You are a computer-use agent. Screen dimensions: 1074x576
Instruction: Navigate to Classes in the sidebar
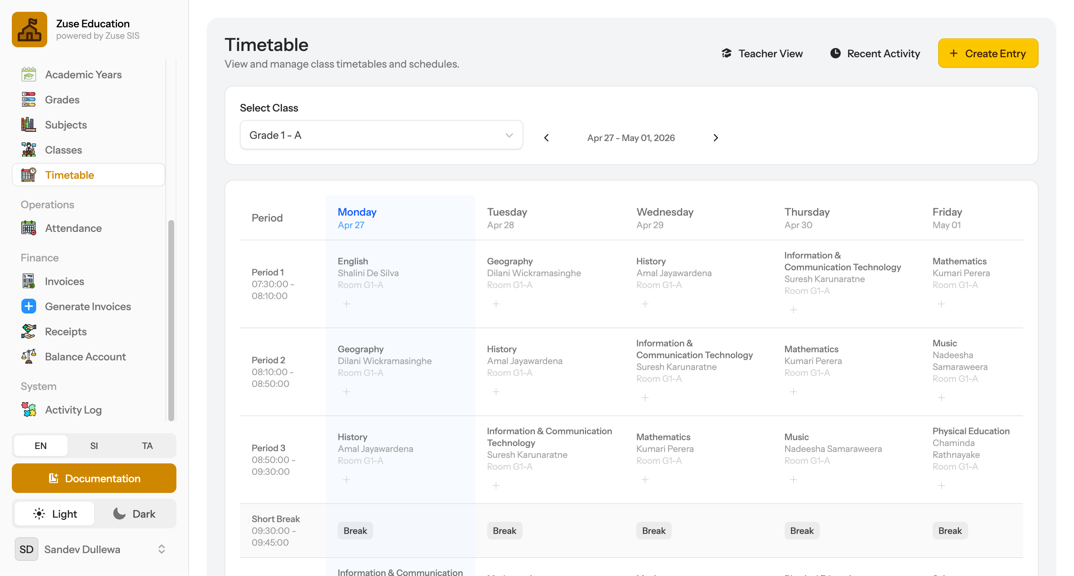(x=88, y=150)
